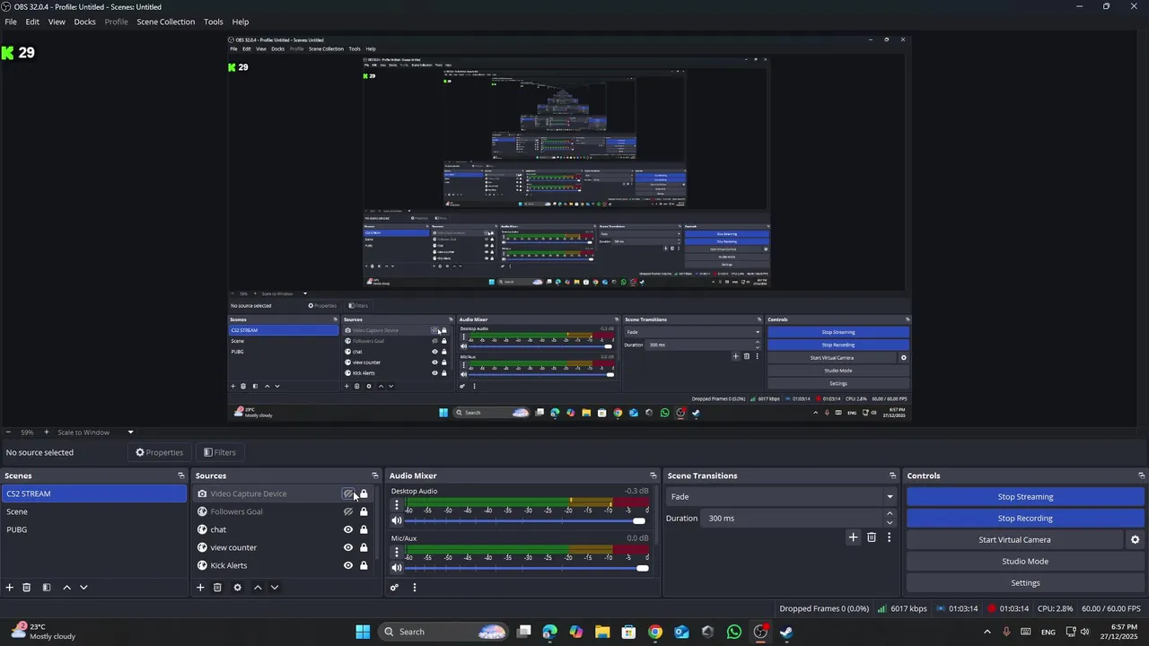Open virtual camera configuration gear

[1135, 540]
